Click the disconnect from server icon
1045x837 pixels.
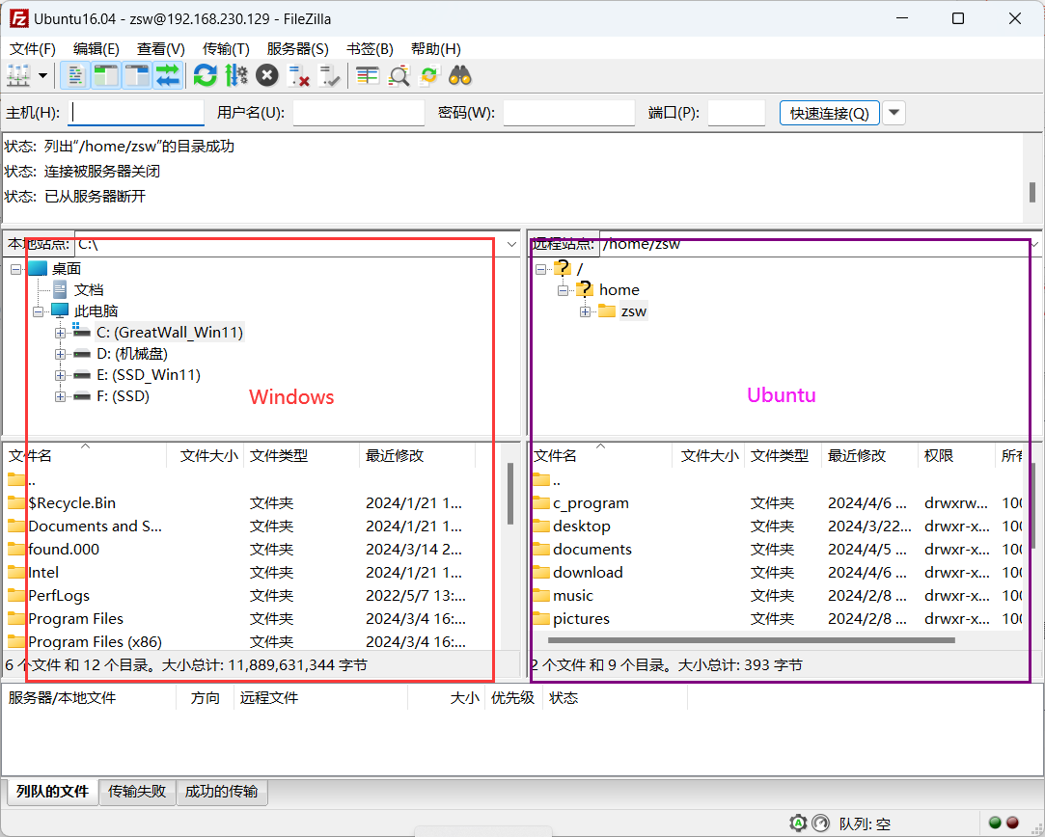298,76
